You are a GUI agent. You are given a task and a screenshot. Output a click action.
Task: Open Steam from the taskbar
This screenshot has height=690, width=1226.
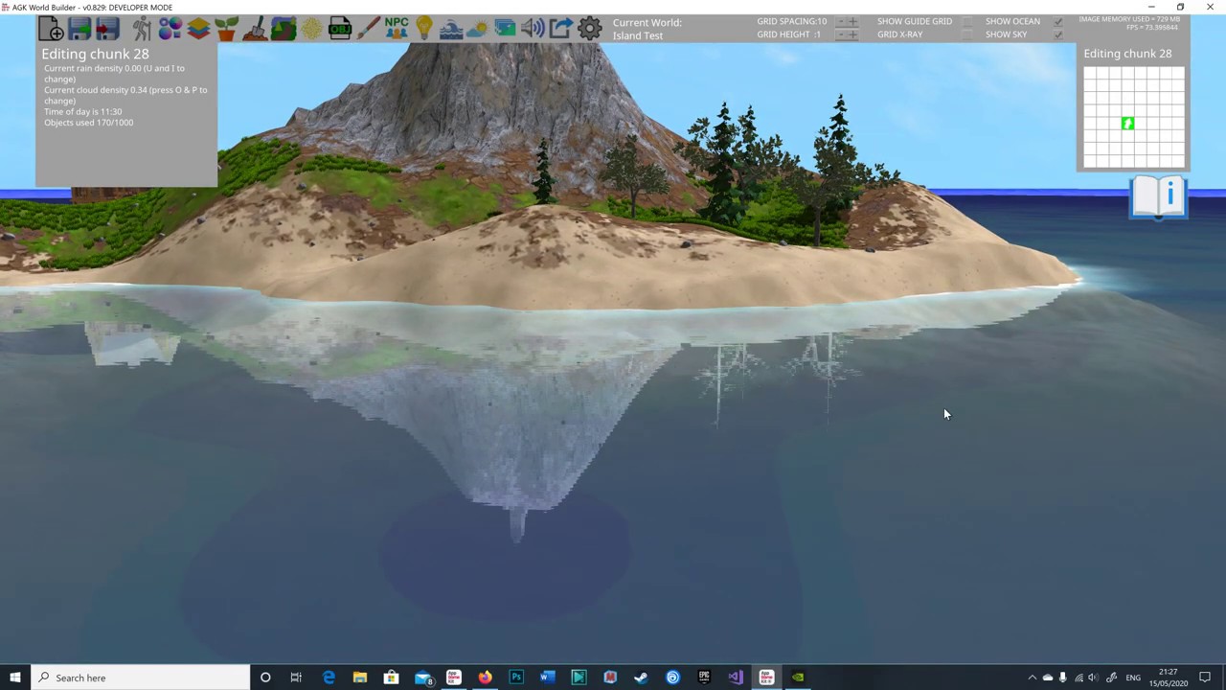pos(641,678)
